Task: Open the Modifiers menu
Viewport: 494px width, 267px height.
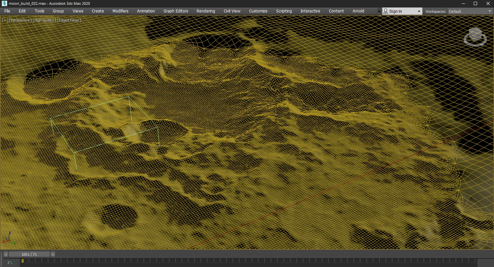Action: point(120,11)
